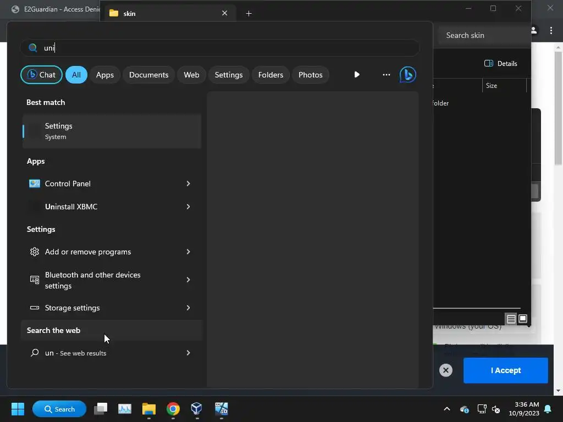Click the OneDrive cloud tray icon

coord(464,409)
